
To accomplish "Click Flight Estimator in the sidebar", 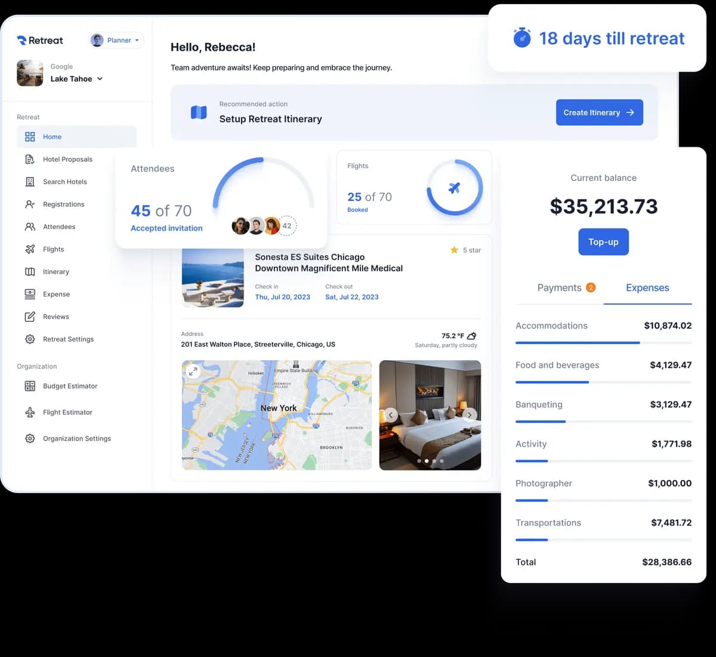I will 67,412.
